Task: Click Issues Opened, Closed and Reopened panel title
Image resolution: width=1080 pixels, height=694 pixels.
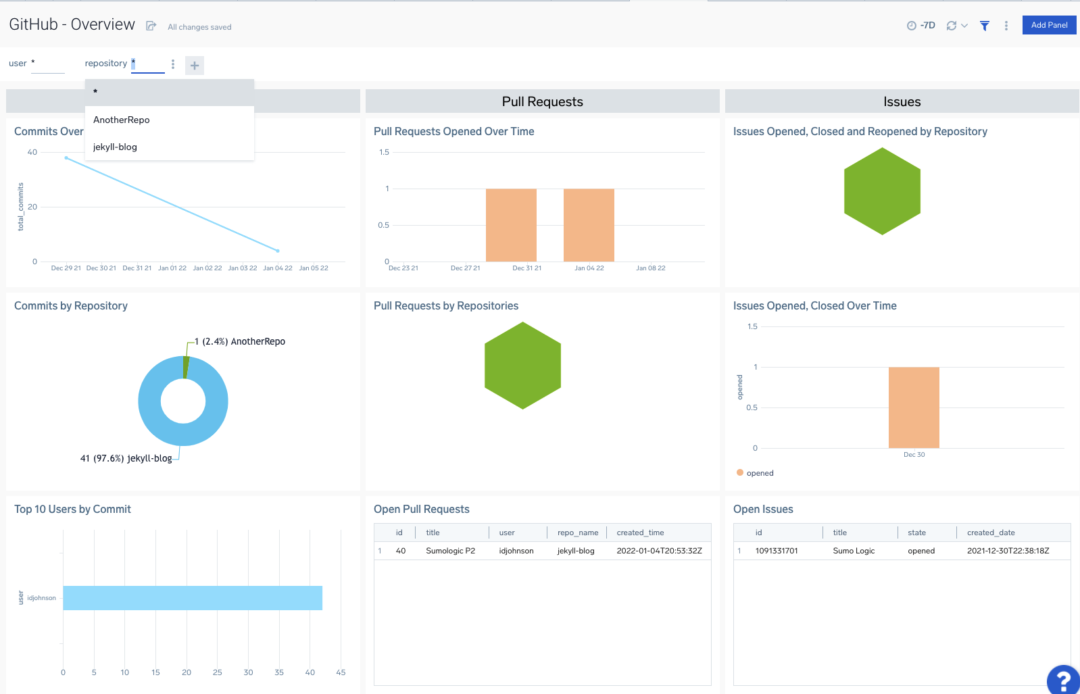Action: [x=860, y=131]
